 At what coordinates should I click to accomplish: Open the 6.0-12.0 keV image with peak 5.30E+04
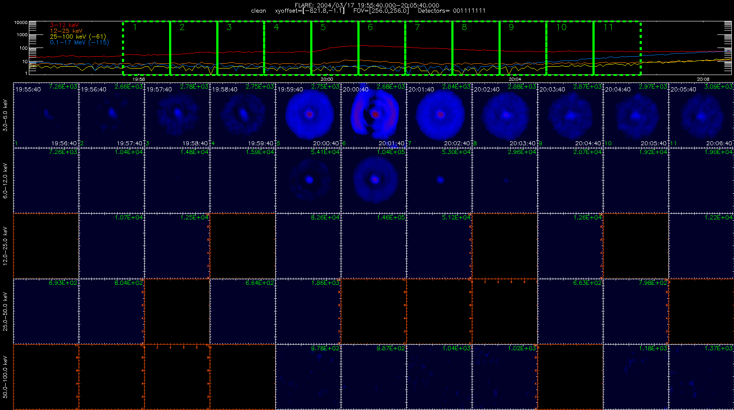[439, 180]
